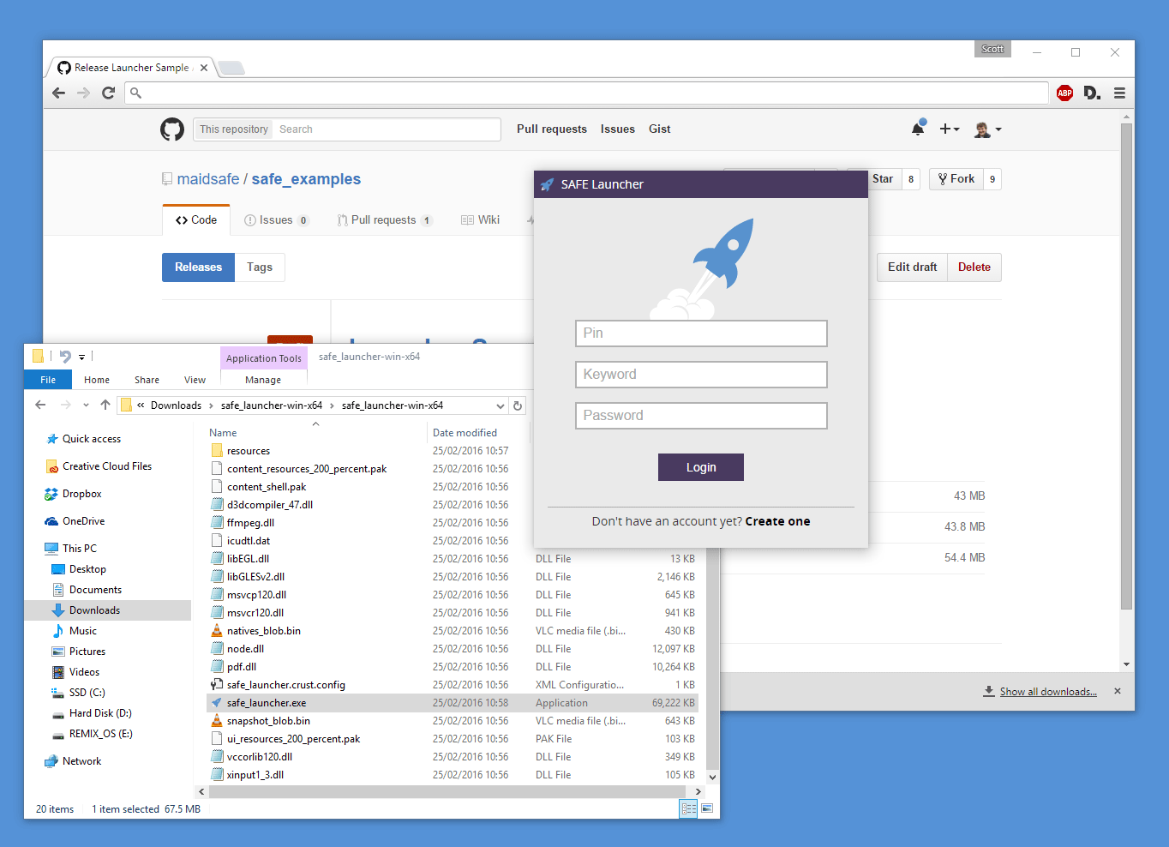Switch to large icons view layout
This screenshot has height=847, width=1169.
tap(707, 808)
